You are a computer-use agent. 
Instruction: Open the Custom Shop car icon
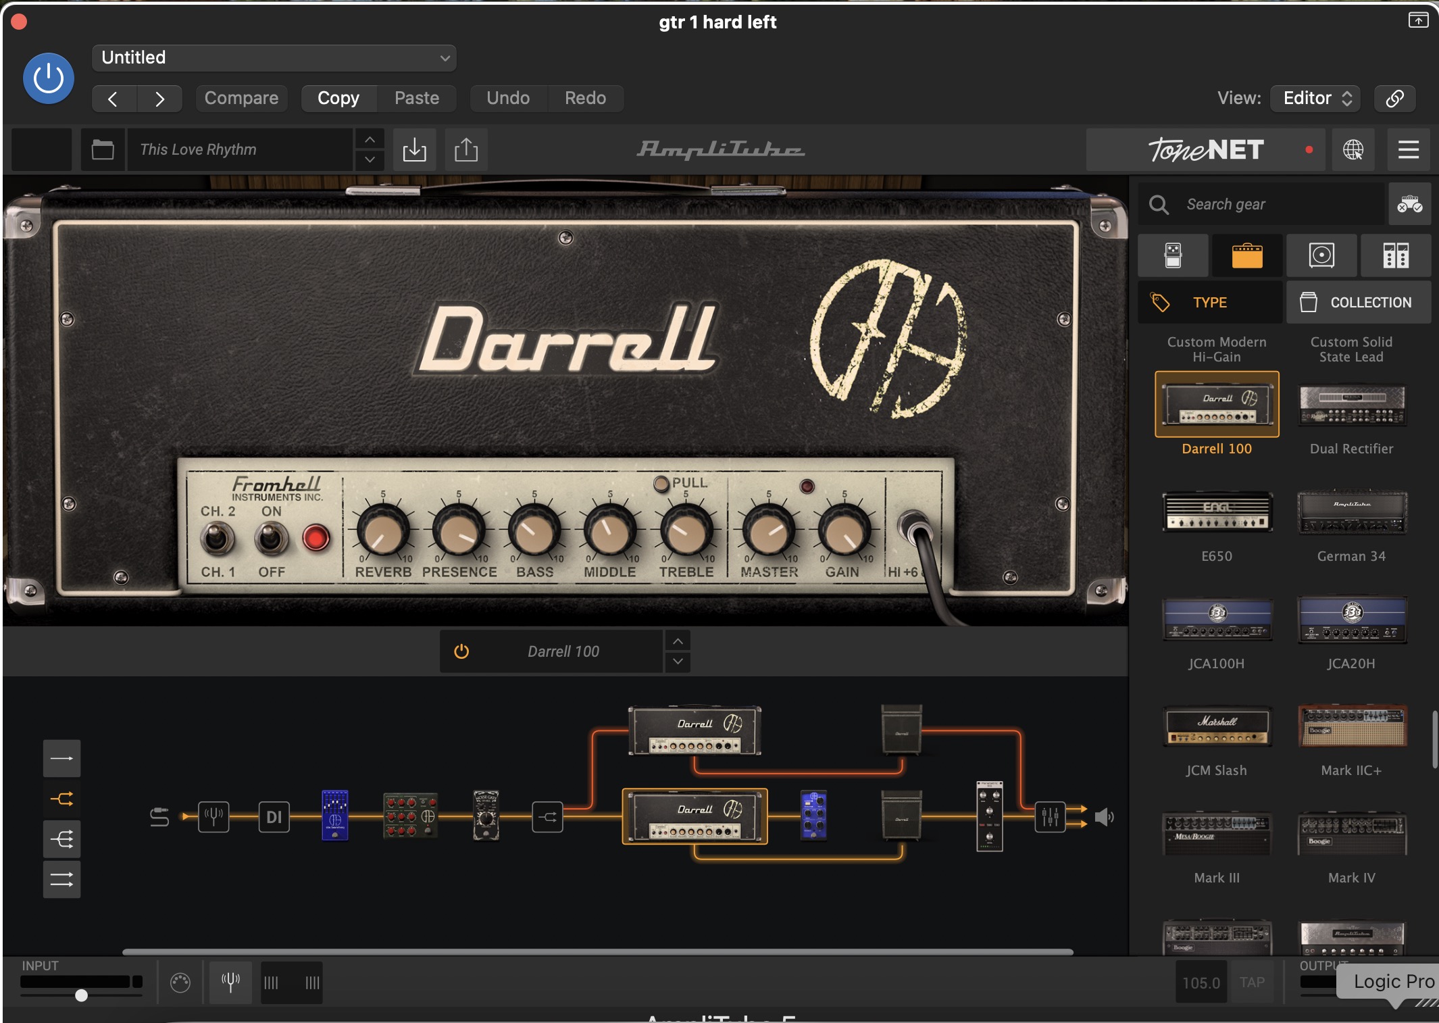(1410, 204)
